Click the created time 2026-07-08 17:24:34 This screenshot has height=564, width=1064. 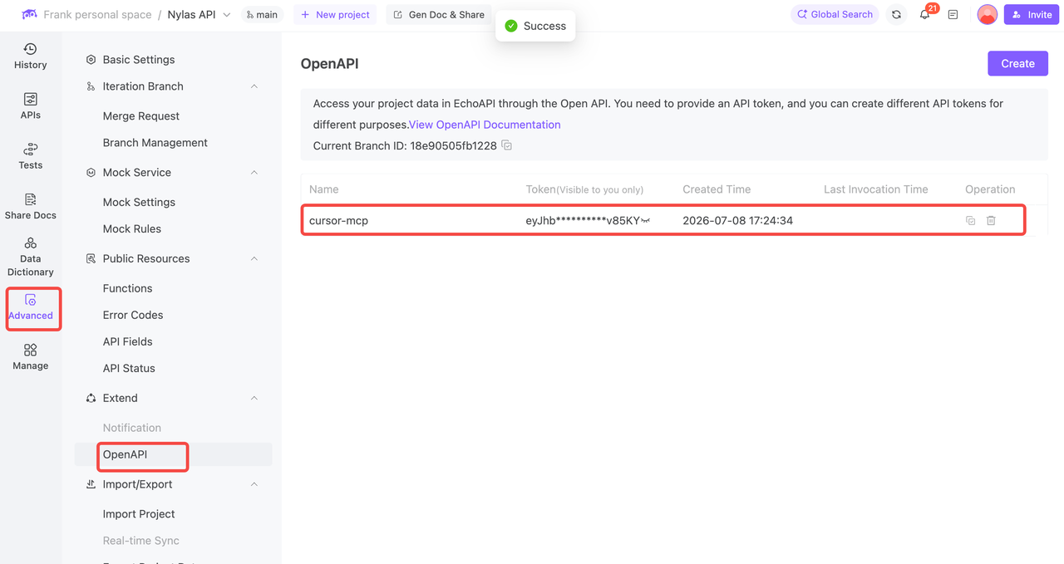(737, 221)
